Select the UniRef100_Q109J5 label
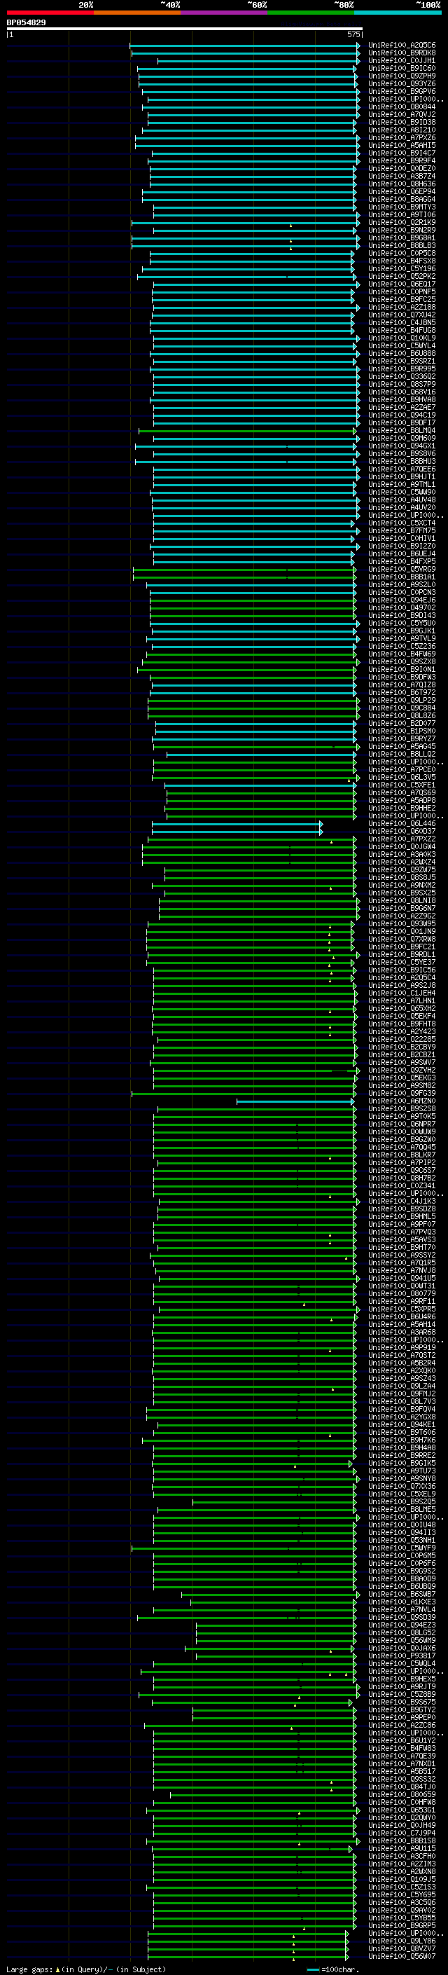Screen dimensions: 448x1975 [402, 1879]
